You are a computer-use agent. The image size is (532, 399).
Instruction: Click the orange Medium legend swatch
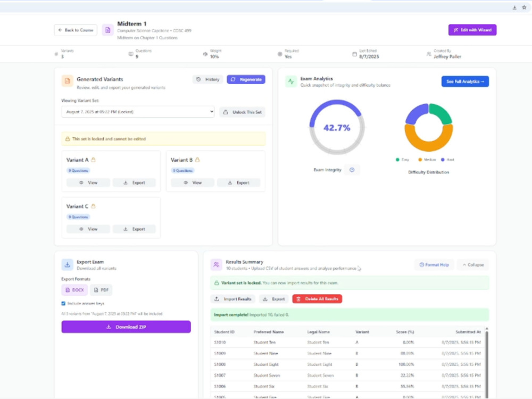point(420,160)
